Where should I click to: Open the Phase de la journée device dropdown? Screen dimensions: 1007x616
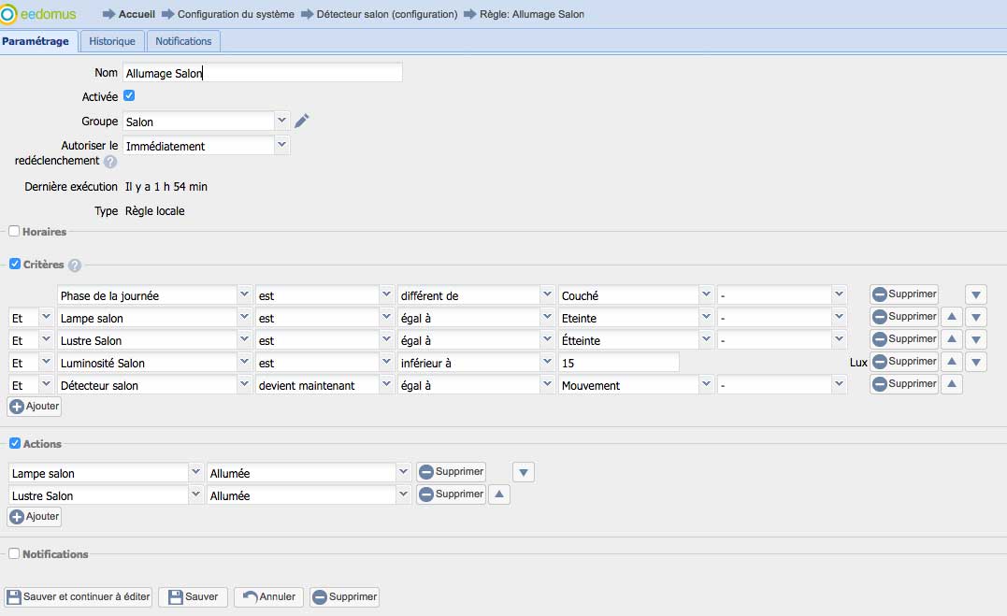pyautogui.click(x=244, y=294)
